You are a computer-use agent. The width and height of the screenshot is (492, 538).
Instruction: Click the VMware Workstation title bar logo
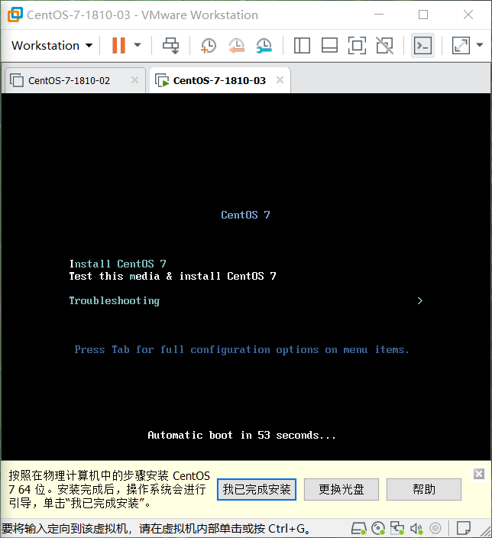click(x=15, y=15)
